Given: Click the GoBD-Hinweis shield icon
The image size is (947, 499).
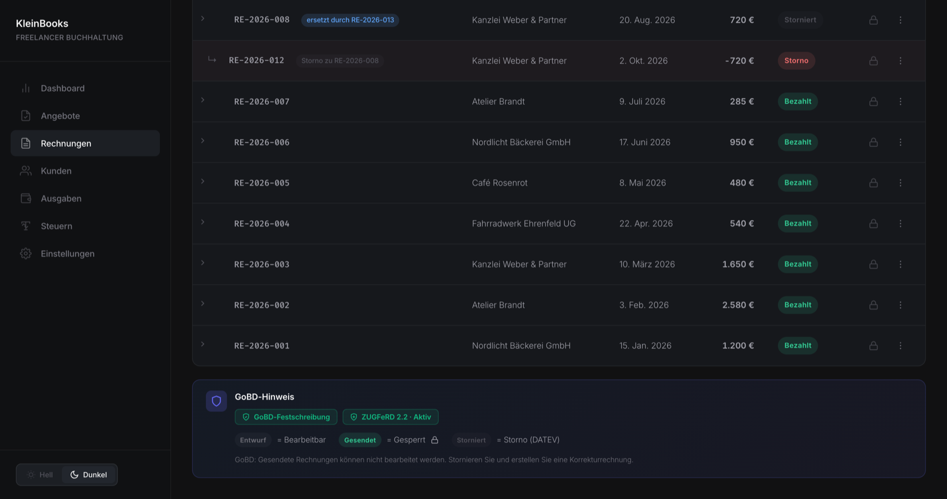Looking at the screenshot, I should [x=216, y=401].
